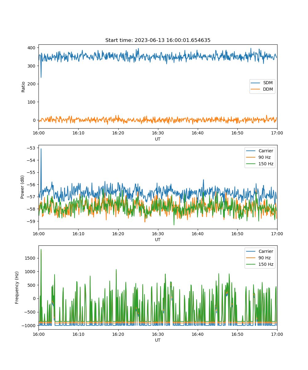Click the 'Start time: 2023-06-13 16:00:01.654635' title
This screenshot has width=308, height=370.
158,40
